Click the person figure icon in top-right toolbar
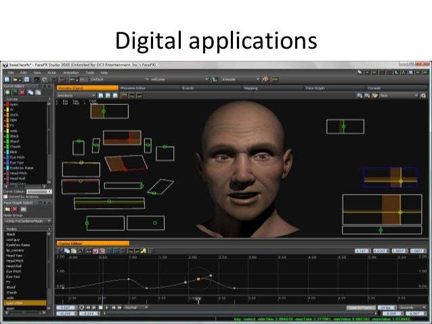This screenshot has width=432, height=324. tap(404, 72)
